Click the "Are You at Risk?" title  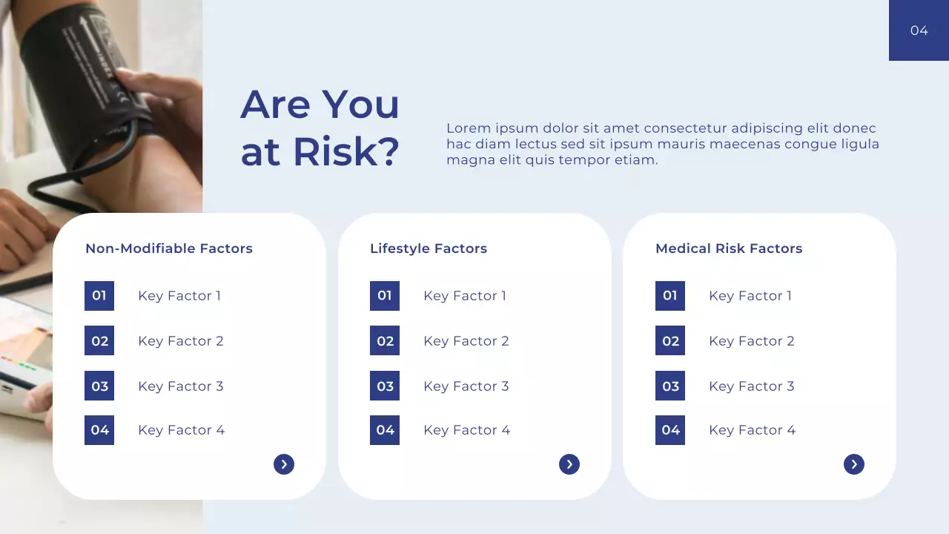(320, 128)
